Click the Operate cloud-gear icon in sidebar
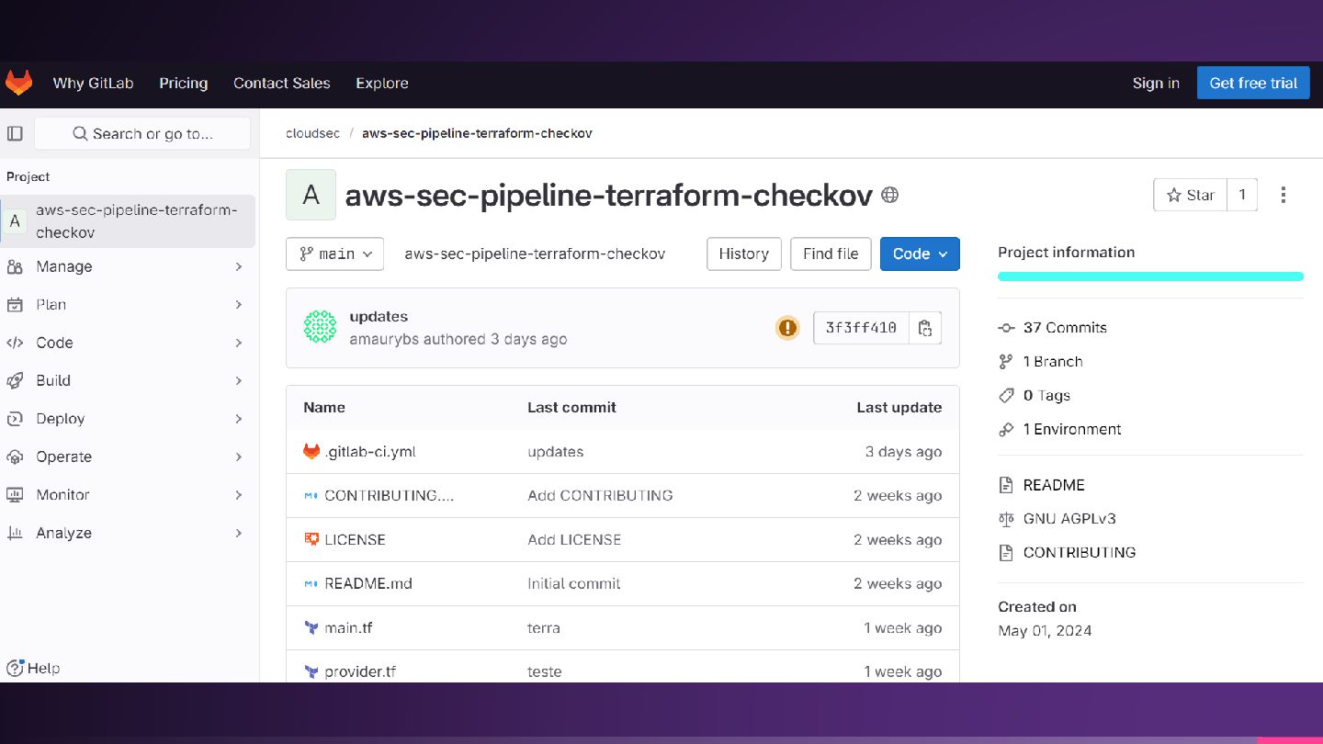 pos(15,457)
